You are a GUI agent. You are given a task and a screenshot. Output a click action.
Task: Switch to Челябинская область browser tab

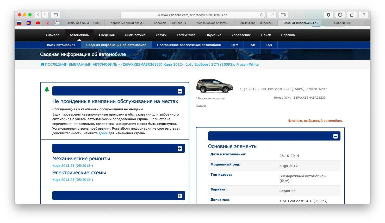[x=213, y=23]
